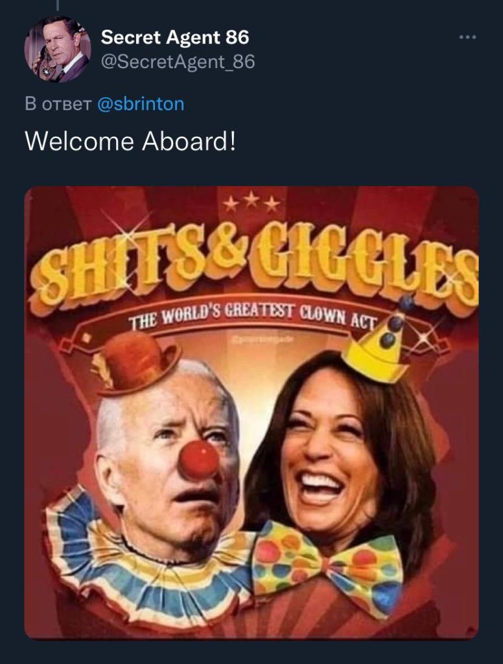Select the "Welcome Aboard!" tweet text
The height and width of the screenshot is (664, 503).
coord(130,141)
